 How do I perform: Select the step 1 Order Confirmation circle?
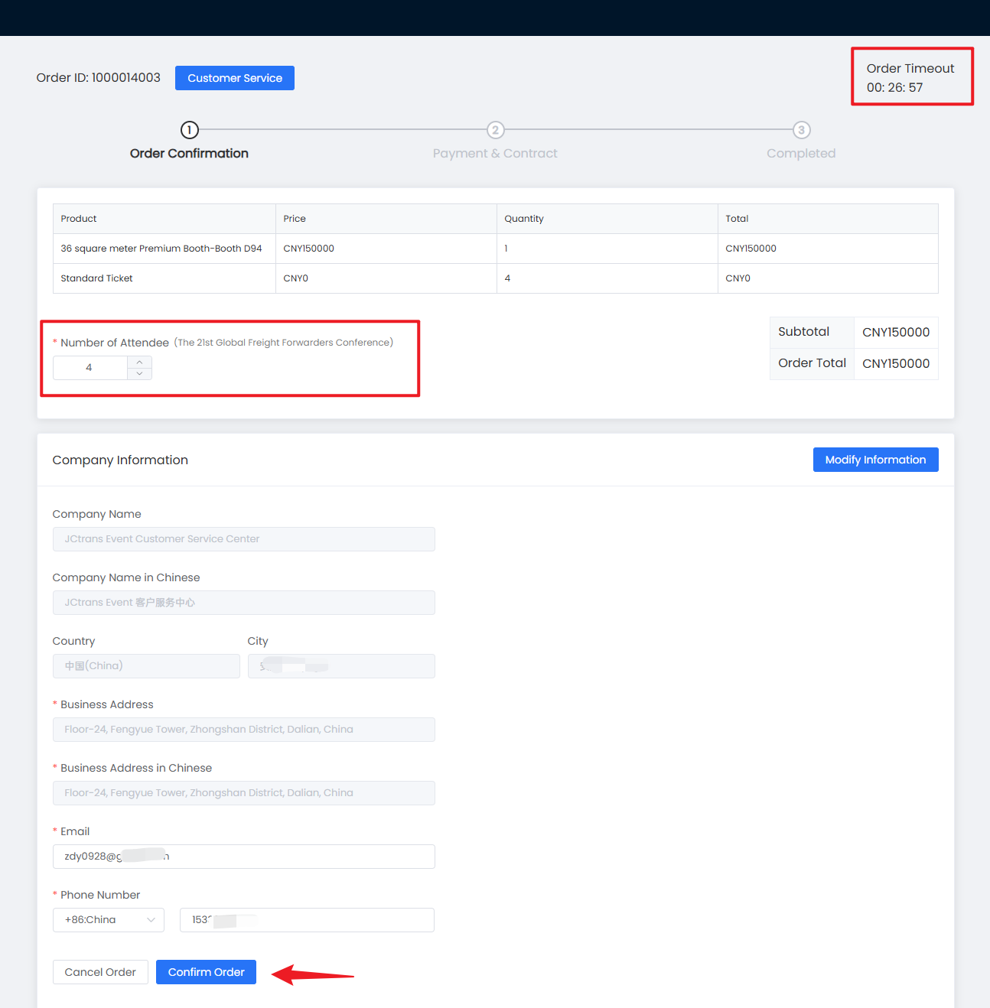(x=189, y=130)
